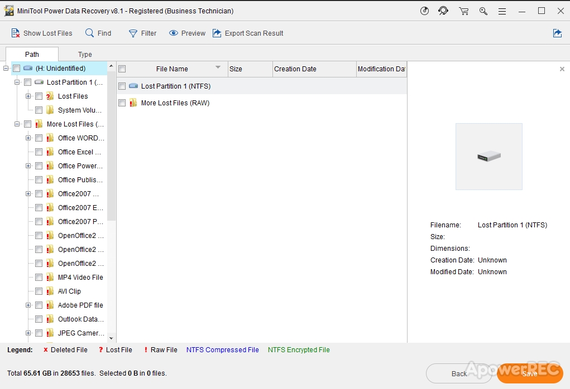
Task: Click the Export Scan Result label
Action: click(254, 33)
